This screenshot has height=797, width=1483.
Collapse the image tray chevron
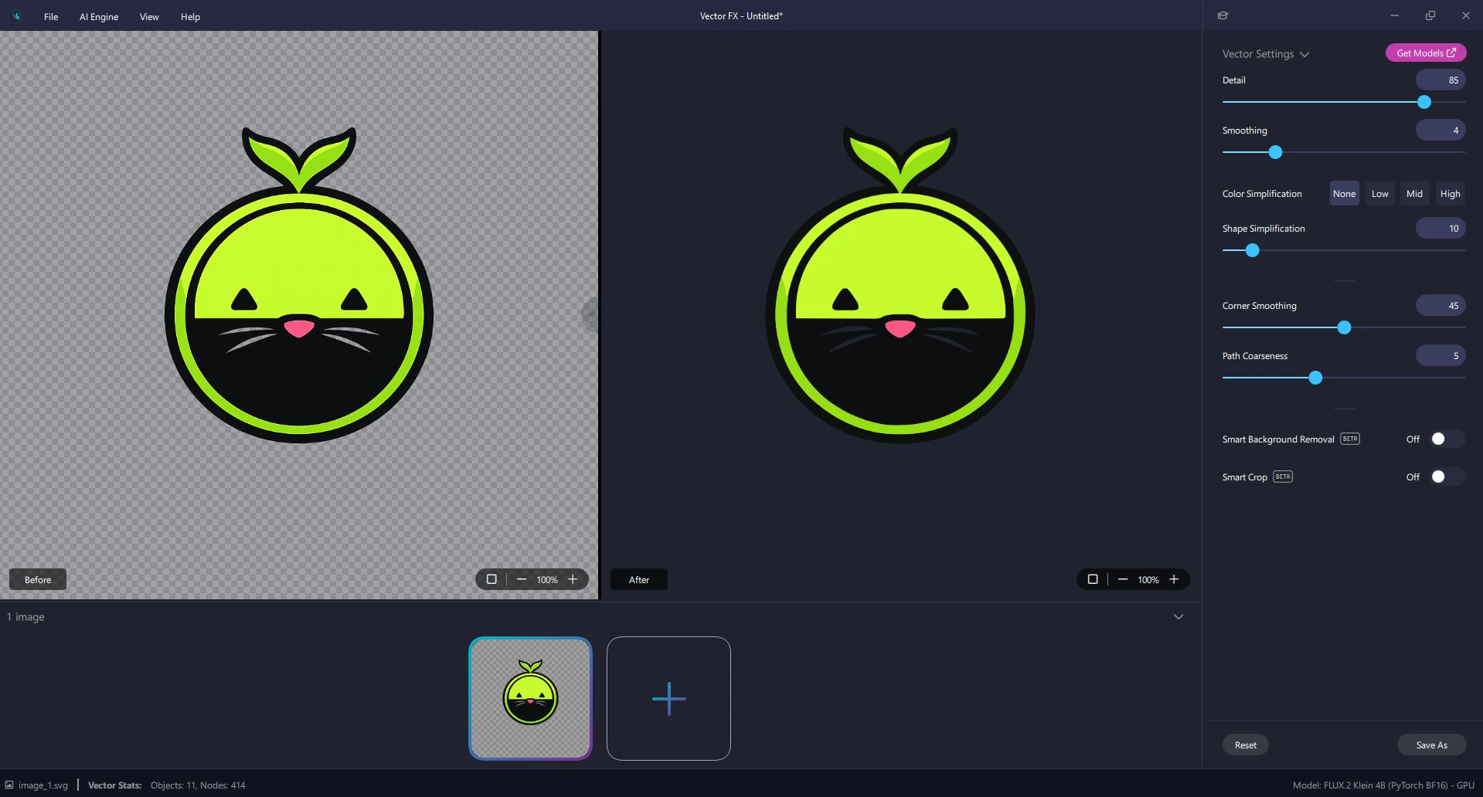1179,617
